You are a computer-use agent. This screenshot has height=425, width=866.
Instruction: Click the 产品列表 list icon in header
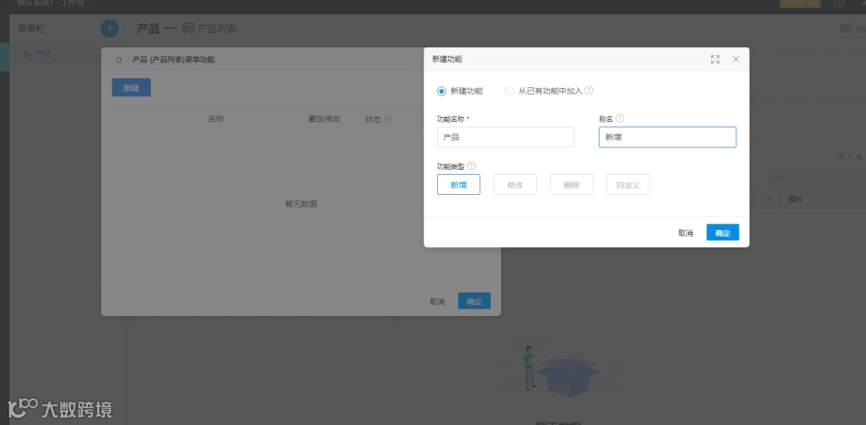tap(189, 29)
